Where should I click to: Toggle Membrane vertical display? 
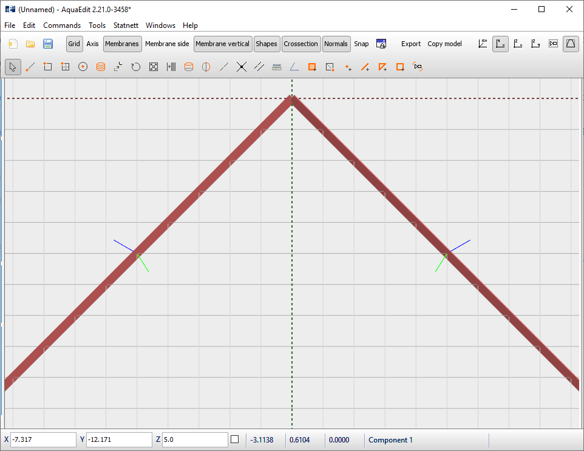[x=223, y=44]
